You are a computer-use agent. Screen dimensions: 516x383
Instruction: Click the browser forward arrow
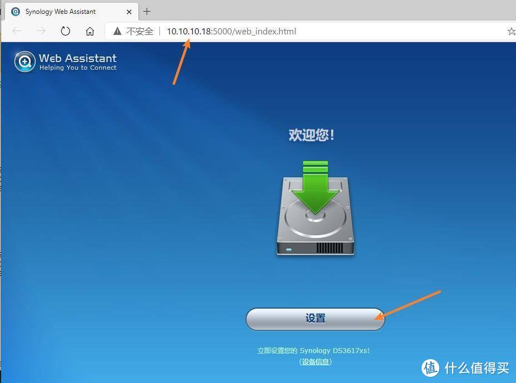click(41, 31)
